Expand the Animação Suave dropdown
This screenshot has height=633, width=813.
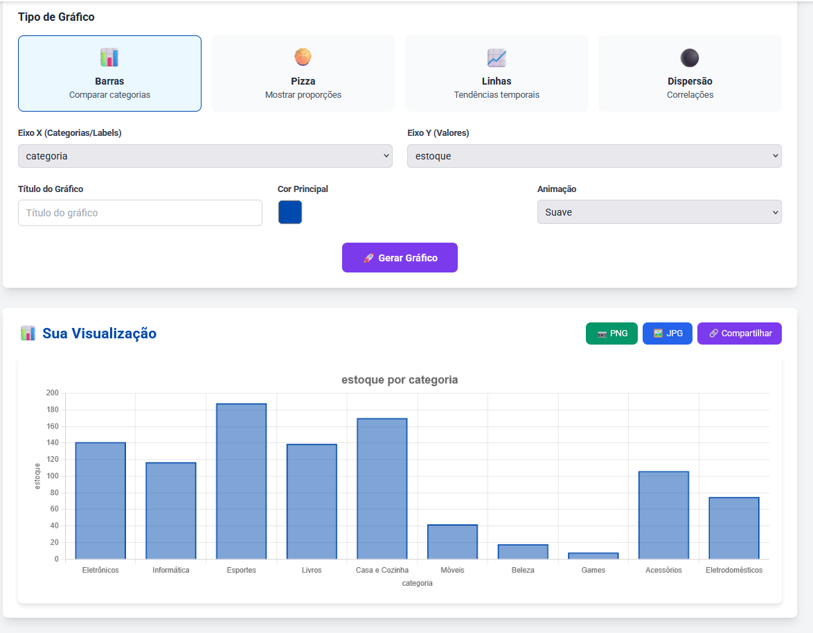click(659, 212)
